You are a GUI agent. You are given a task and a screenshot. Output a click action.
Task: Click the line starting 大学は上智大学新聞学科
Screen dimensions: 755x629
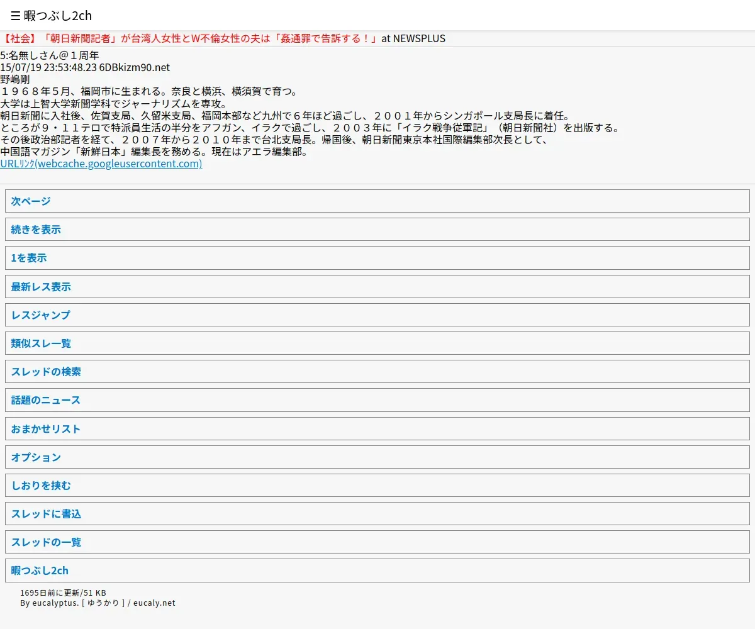coord(113,104)
